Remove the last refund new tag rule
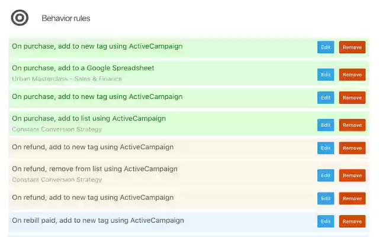The height and width of the screenshot is (237, 379). coord(352,198)
